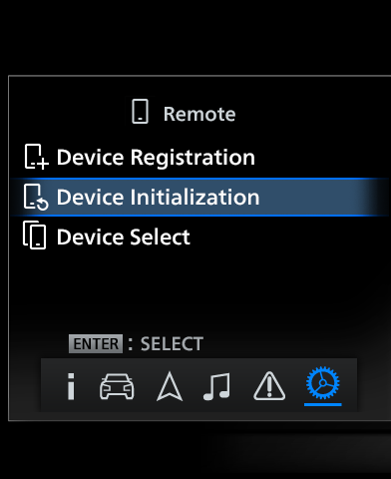
Task: Click the colon between ENTER and SELECT
Action: point(131,344)
